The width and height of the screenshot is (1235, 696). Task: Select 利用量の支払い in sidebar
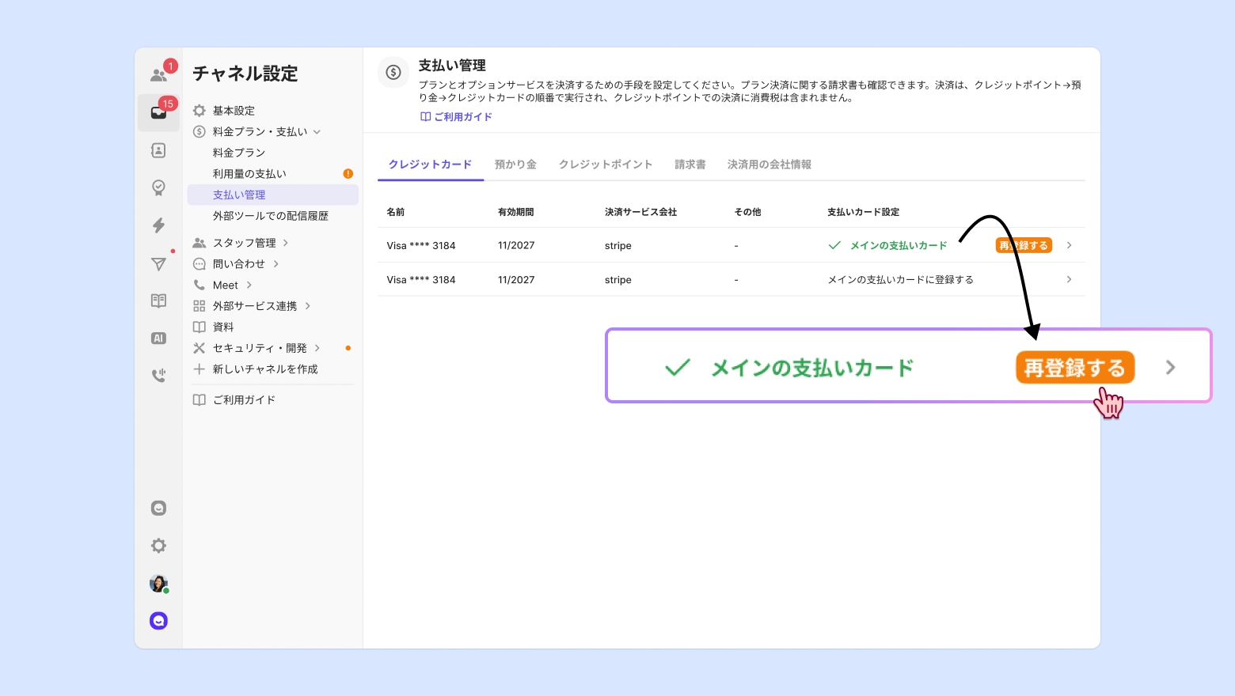(249, 174)
